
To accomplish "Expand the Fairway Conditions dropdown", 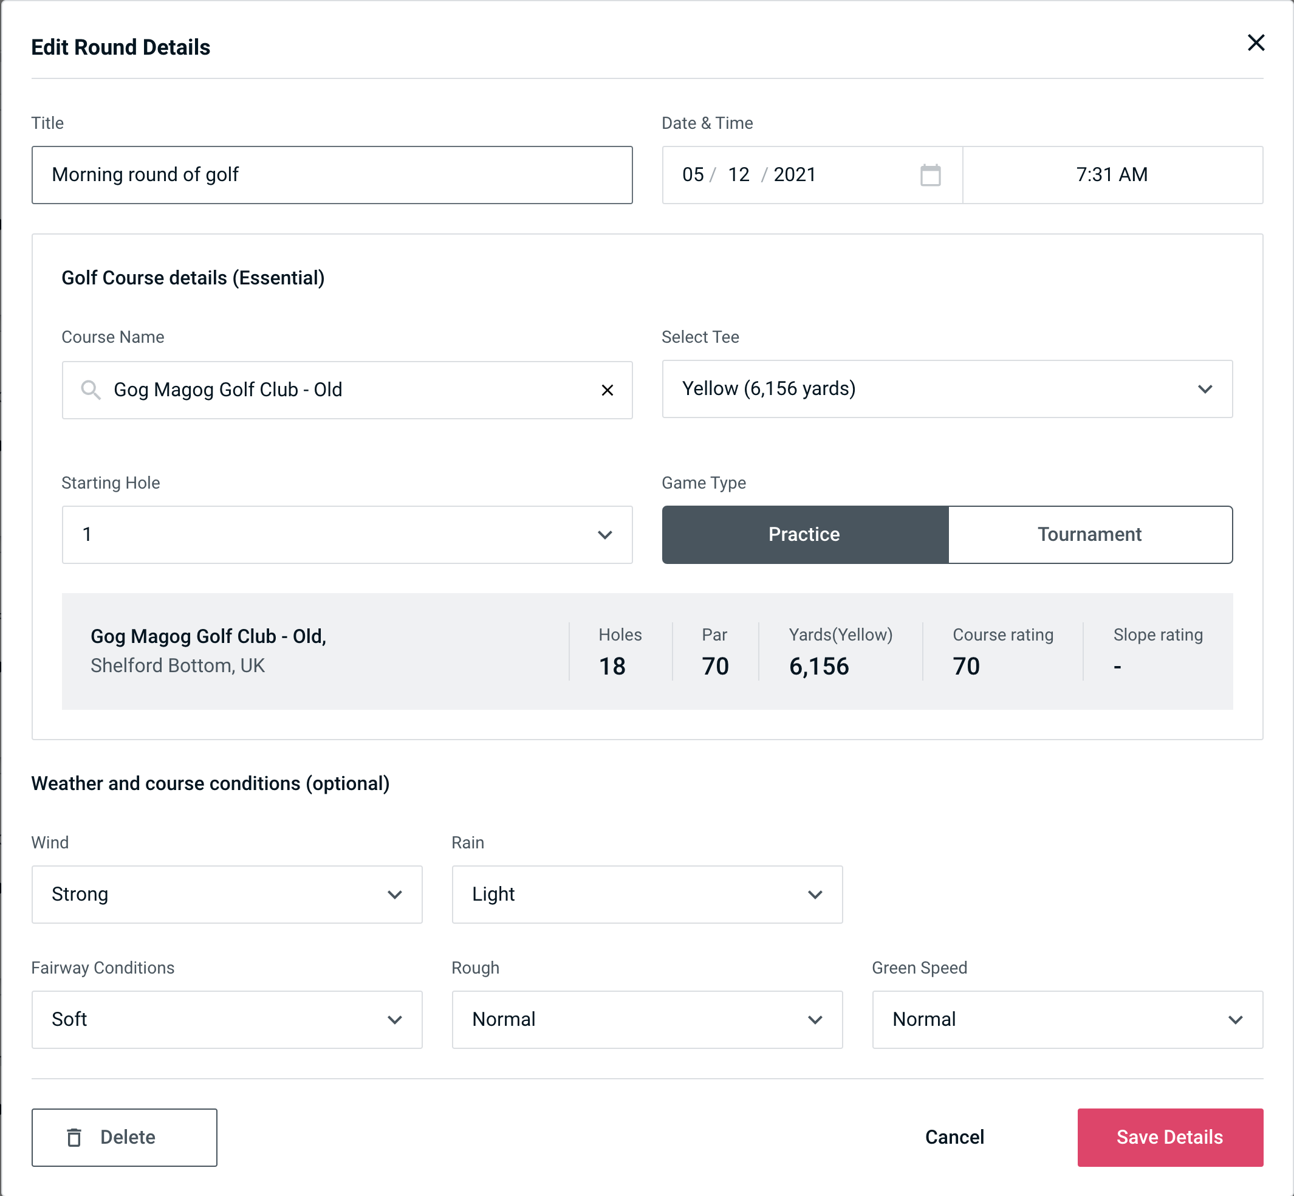I will tap(225, 1019).
